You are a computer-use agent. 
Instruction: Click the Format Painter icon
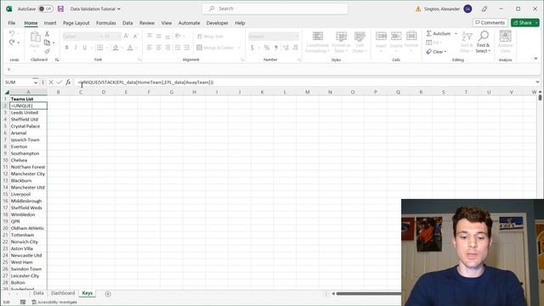(48, 51)
